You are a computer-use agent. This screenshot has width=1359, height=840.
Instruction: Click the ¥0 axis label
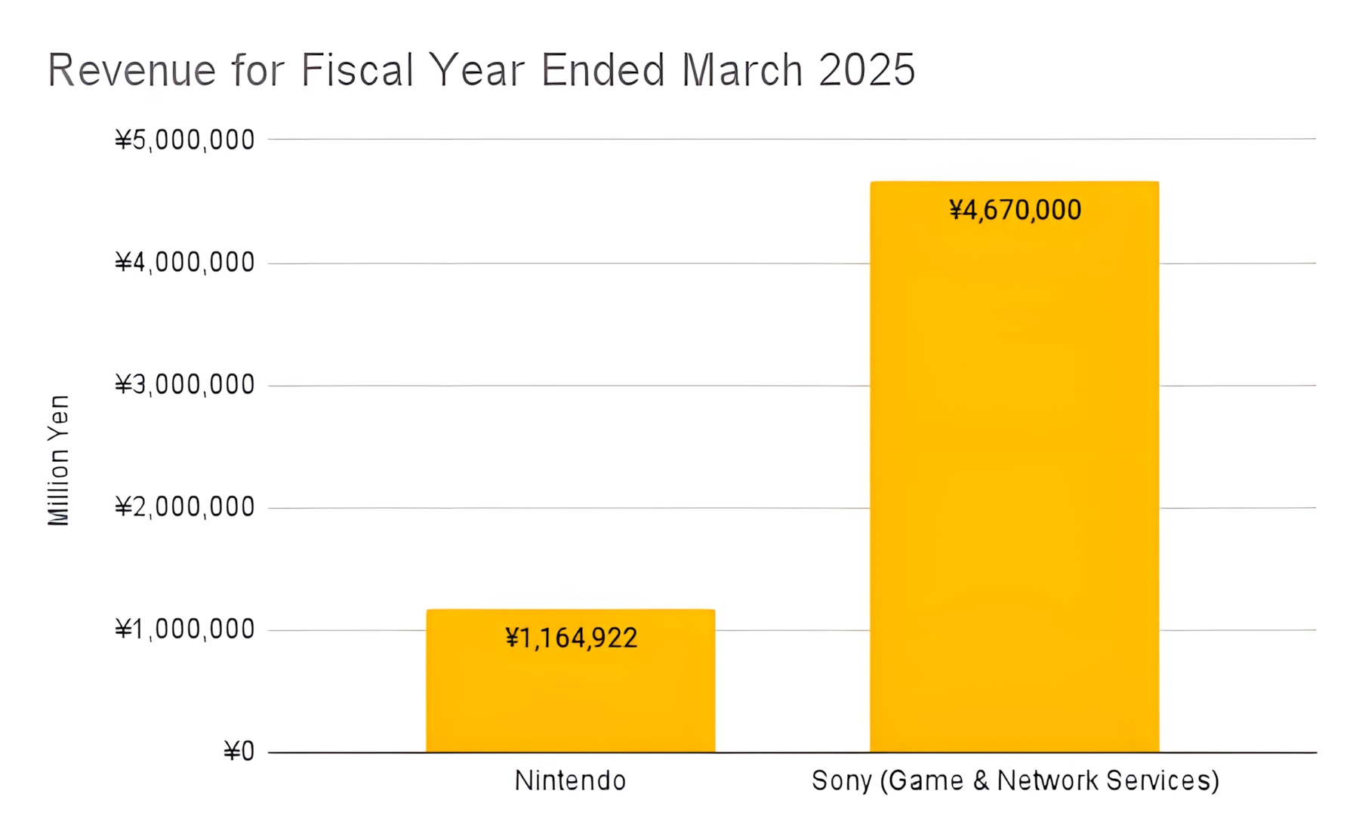point(239,752)
